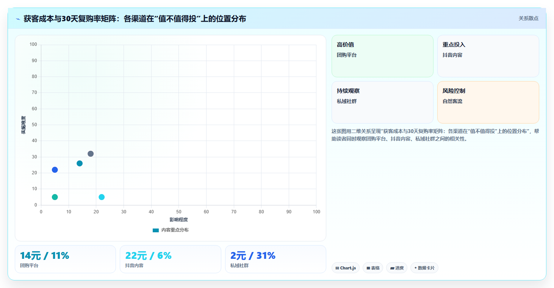
Task: Click the 2元 / 31% 私域社群 stat card
Action: click(x=275, y=259)
